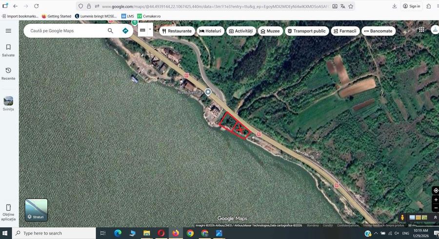Open the LMS bookmark
Screen dimensions: 439x239
tap(127, 16)
